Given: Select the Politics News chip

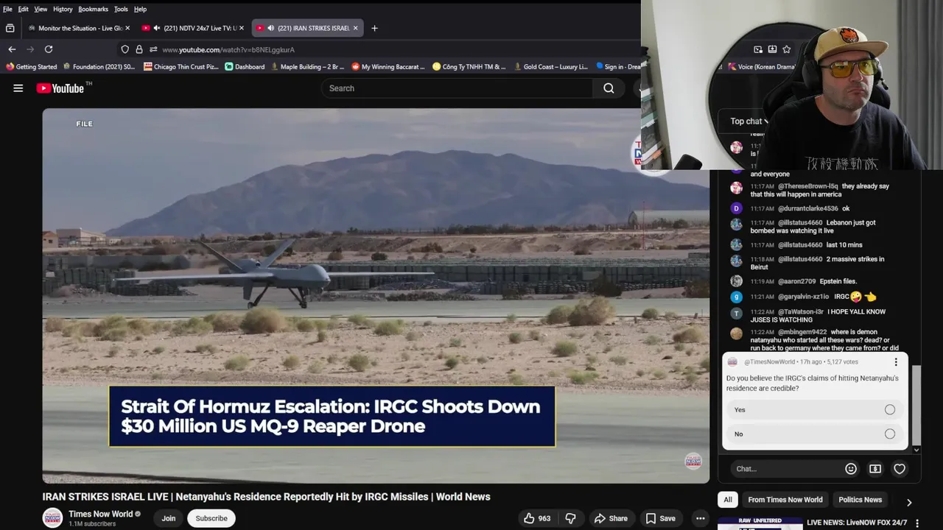Looking at the screenshot, I should pyautogui.click(x=860, y=500).
